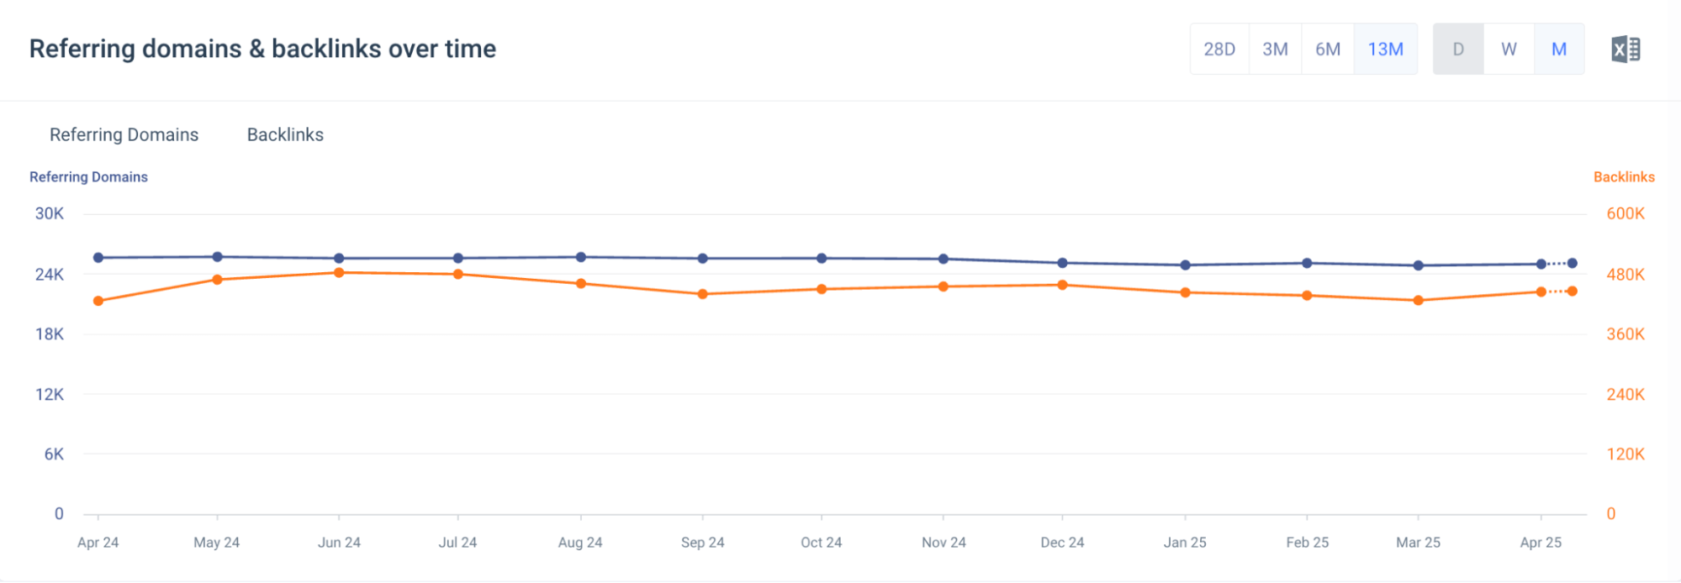Select the Referring Domains tab
1681x583 pixels.
click(124, 134)
